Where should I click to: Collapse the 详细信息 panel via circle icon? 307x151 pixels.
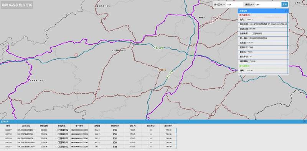tap(287, 11)
